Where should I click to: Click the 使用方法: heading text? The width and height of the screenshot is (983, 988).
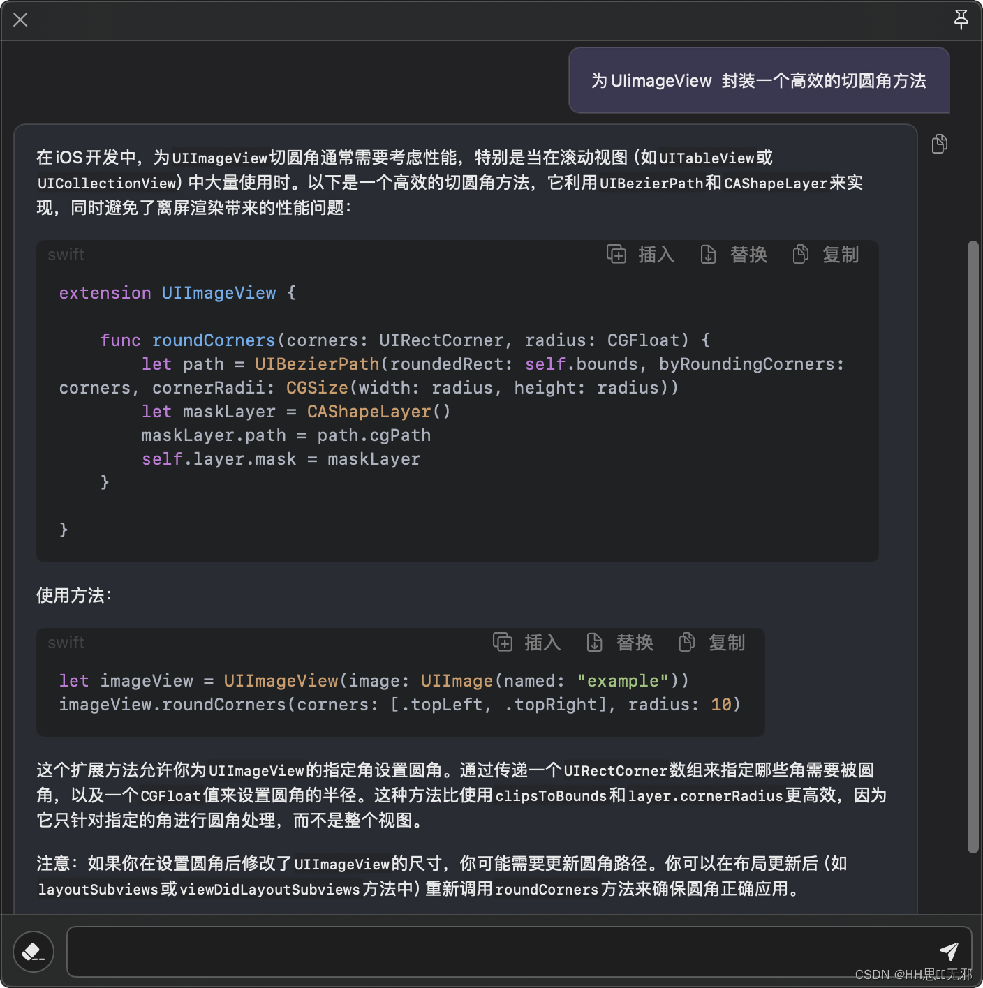point(74,595)
